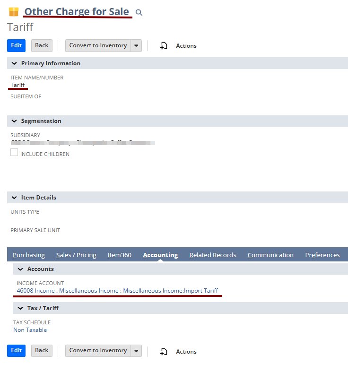Viewport: 348px width, 373px height.
Task: Click the yellow item box icon beside the title
Action: click(x=14, y=12)
